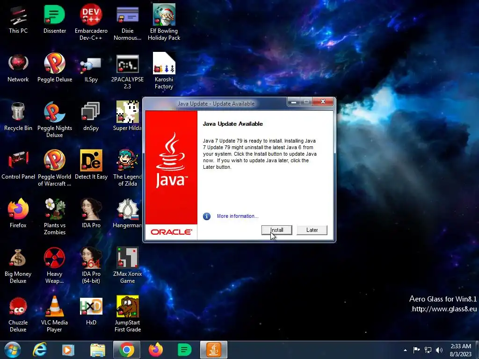Select the This PC desktop icon
This screenshot has height=359, width=479.
click(18, 19)
